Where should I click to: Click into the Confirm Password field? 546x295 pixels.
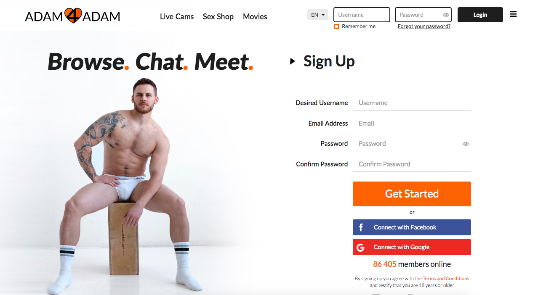(x=412, y=164)
